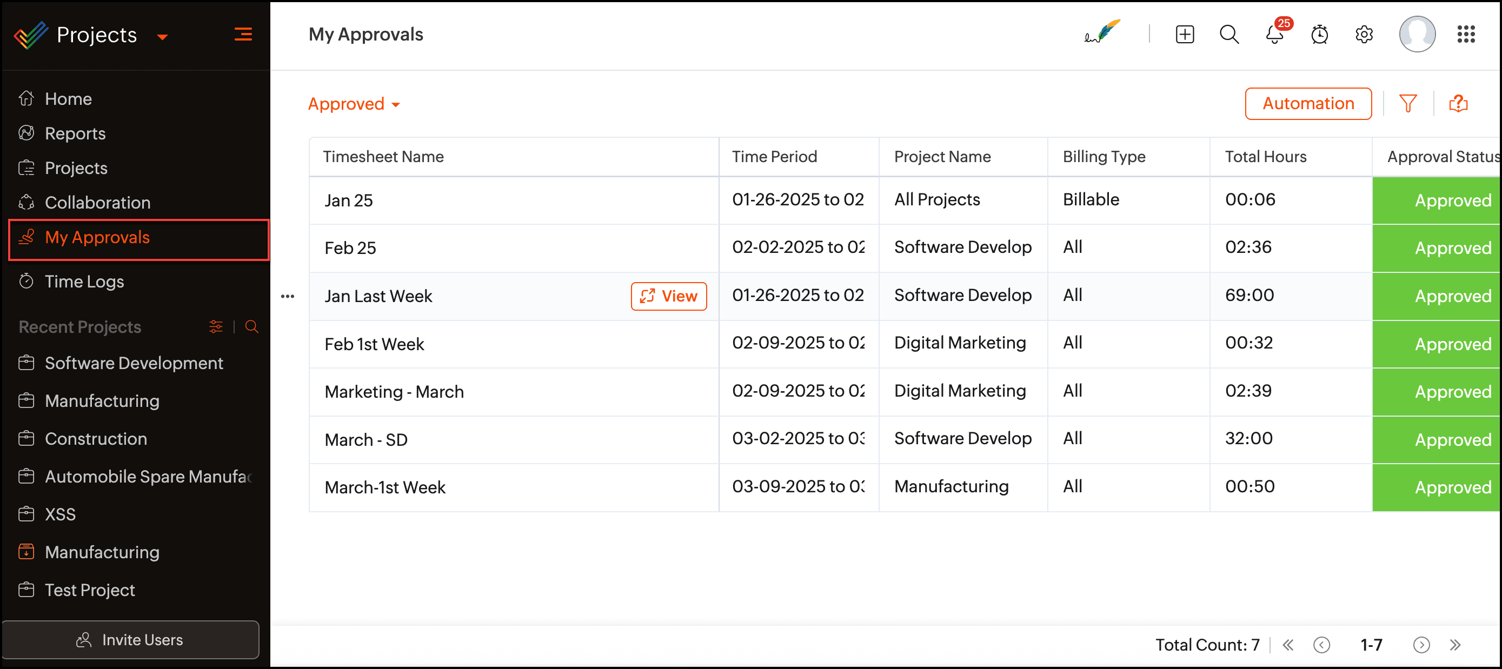Screen dimensions: 1502x669
Task: Click the export icon beside filter
Action: coord(1458,104)
